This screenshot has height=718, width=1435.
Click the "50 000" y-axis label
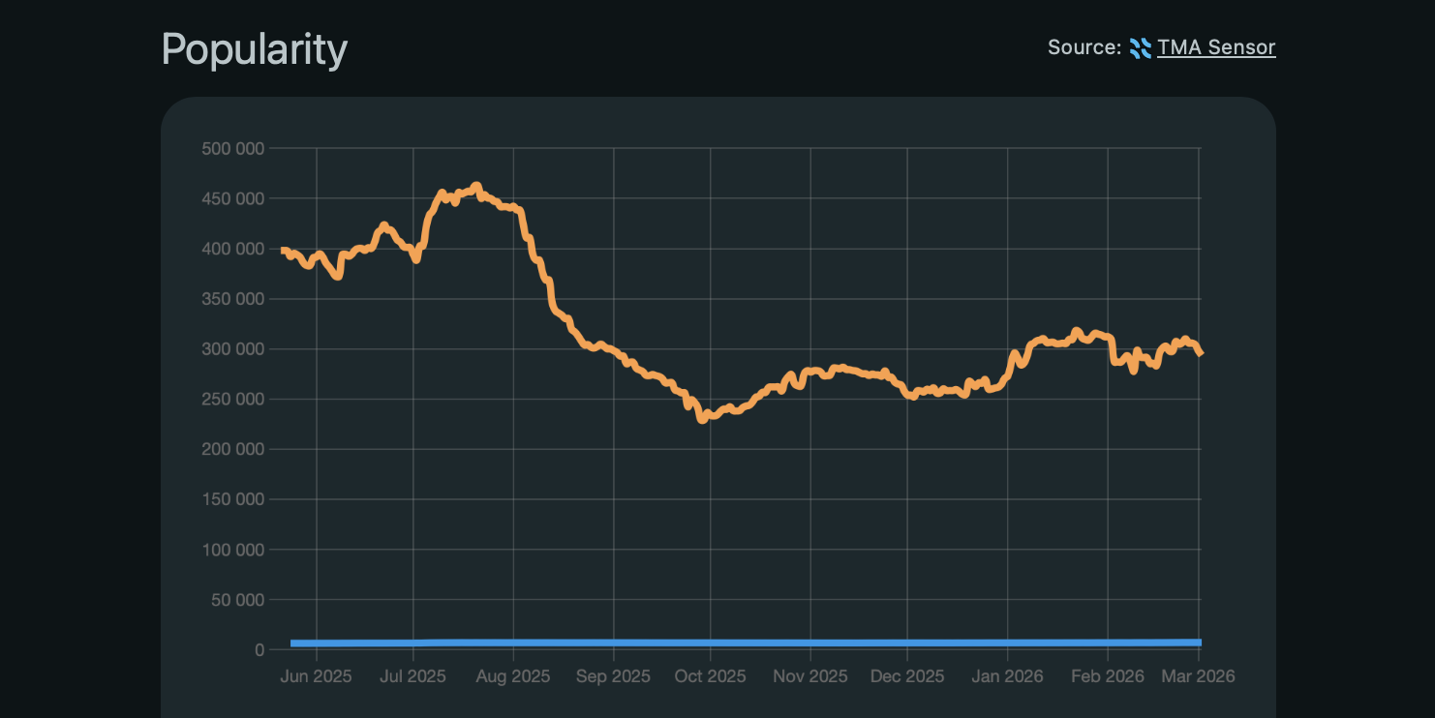click(236, 600)
